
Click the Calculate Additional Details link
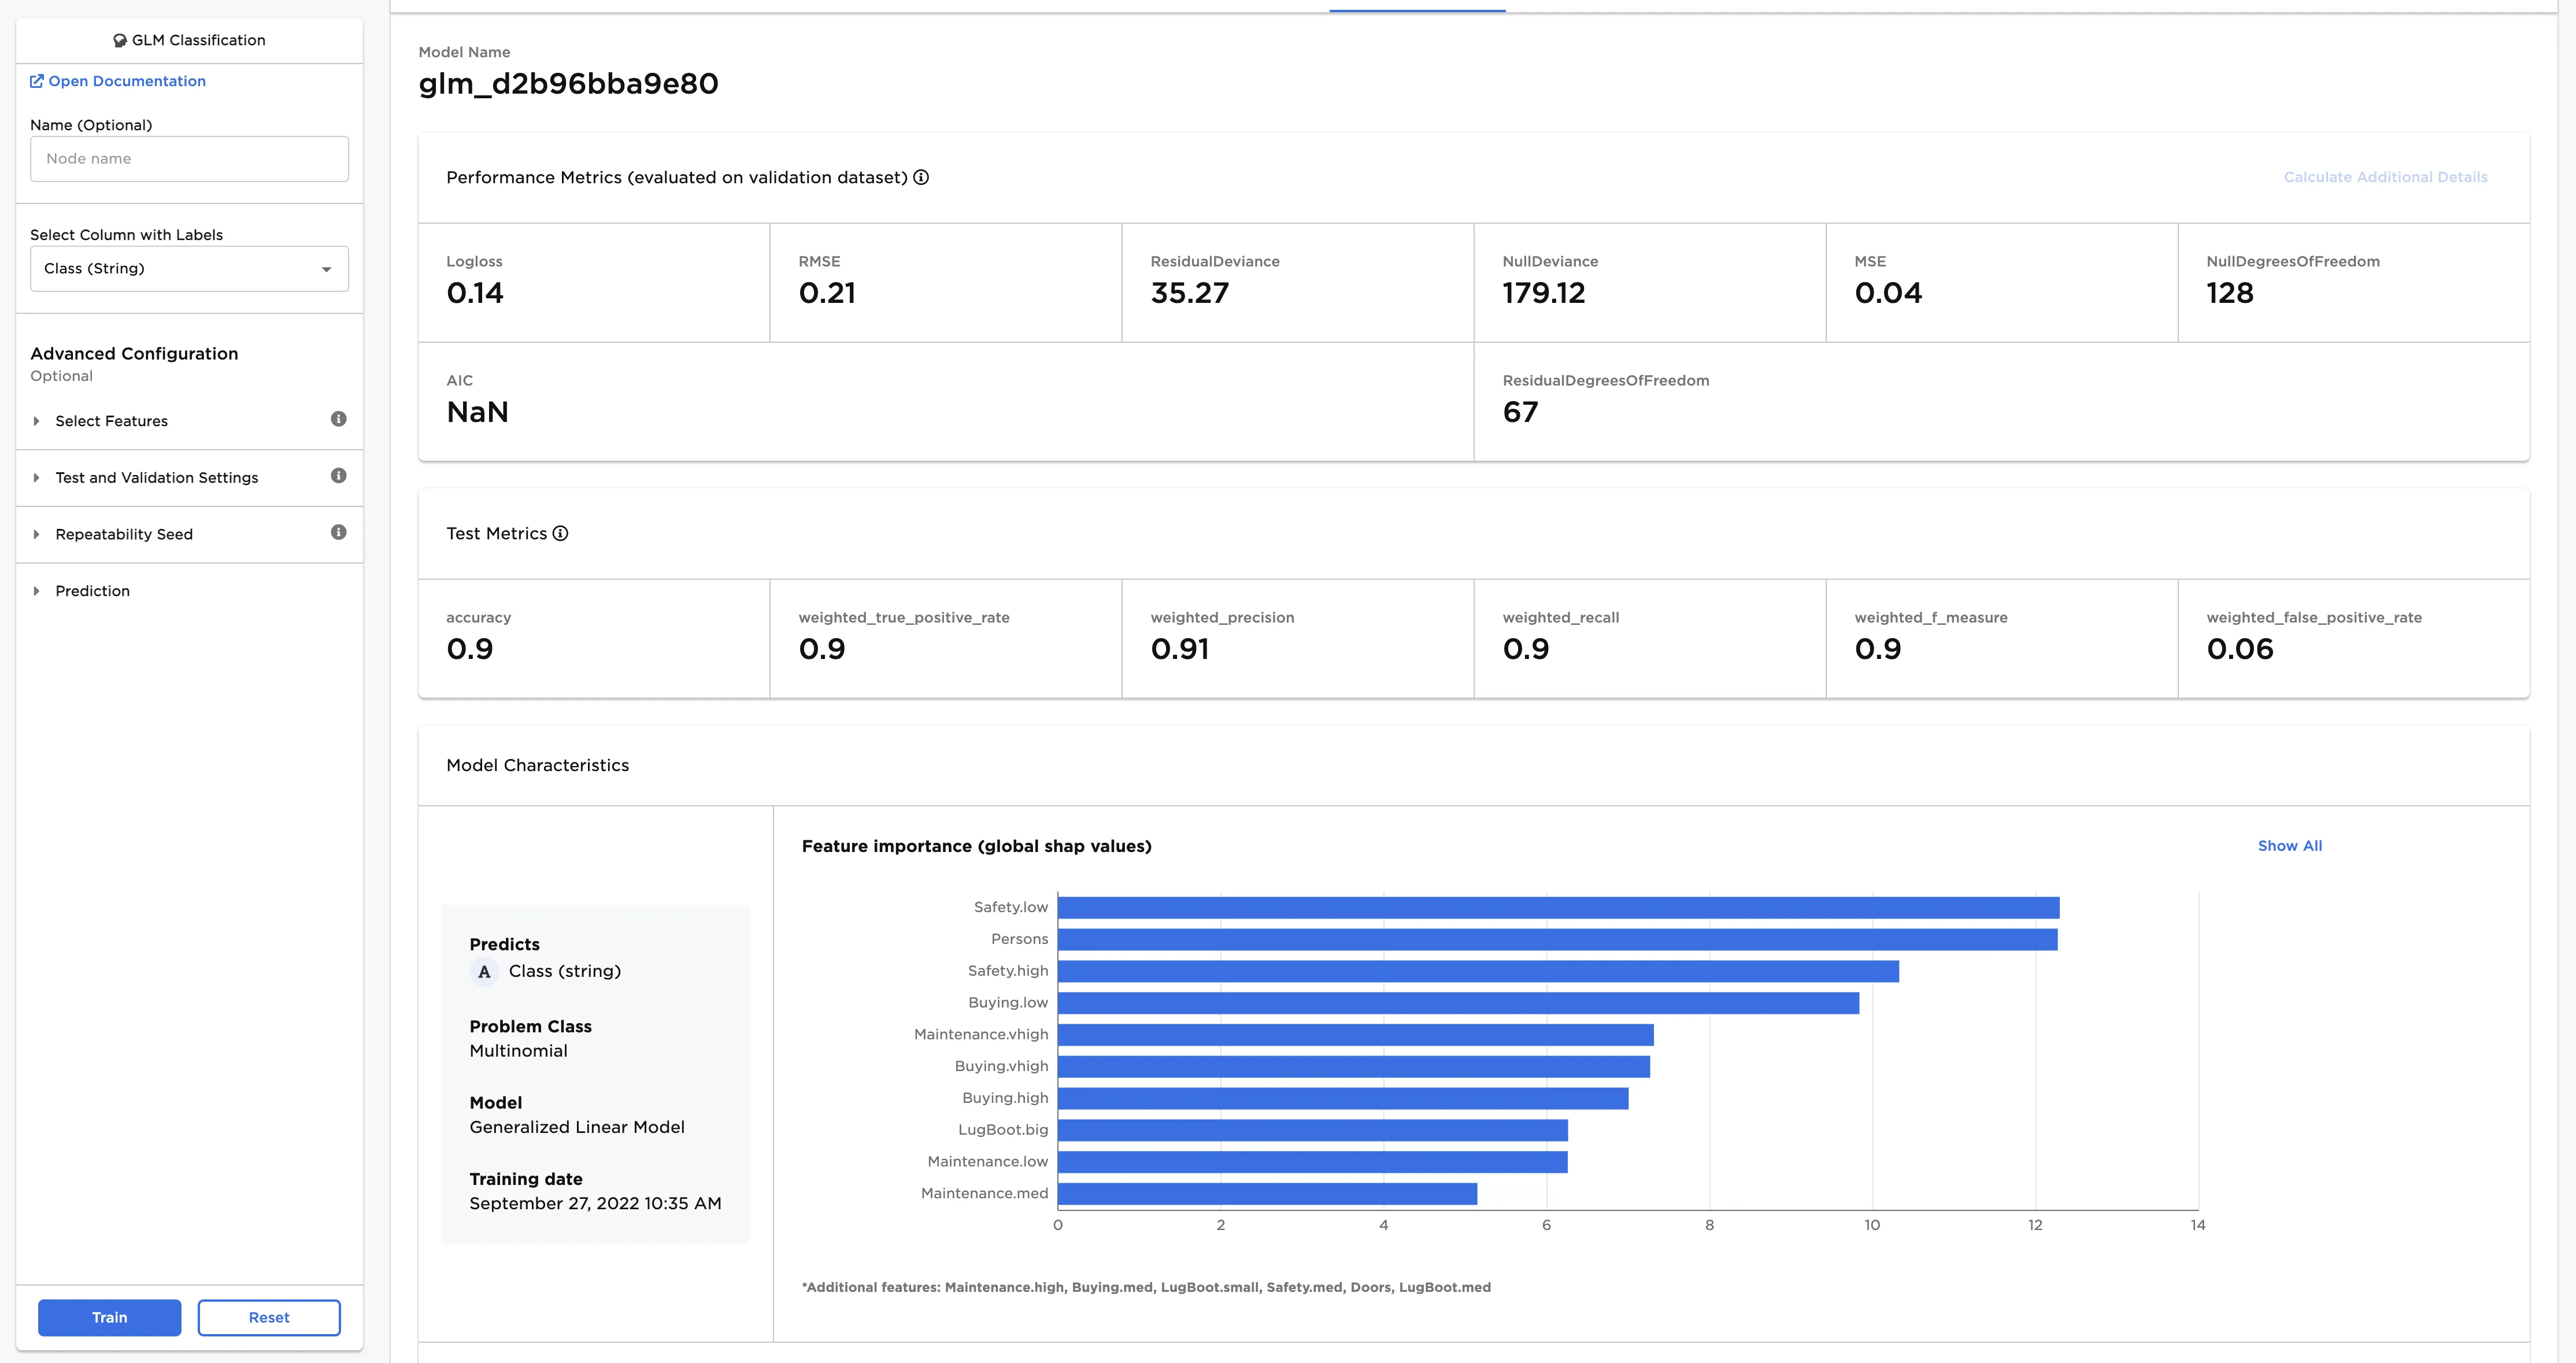pyautogui.click(x=2385, y=177)
